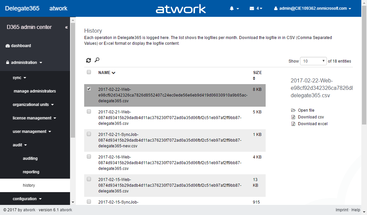Open the notifications bell icon
This screenshot has height=215, width=367.
tap(232, 8)
